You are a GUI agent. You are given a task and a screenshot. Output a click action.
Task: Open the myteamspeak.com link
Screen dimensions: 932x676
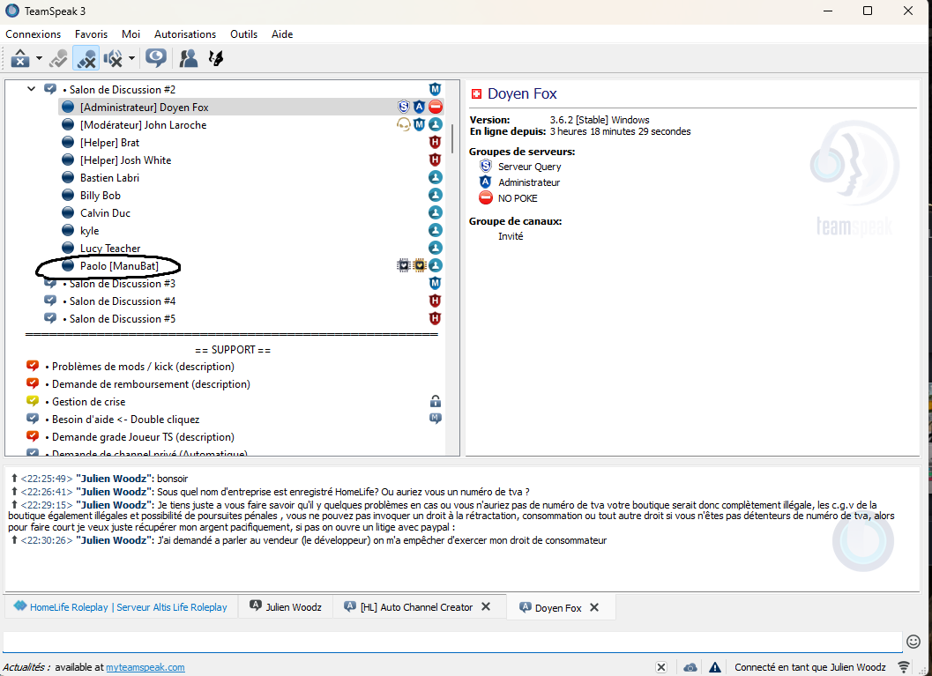145,667
